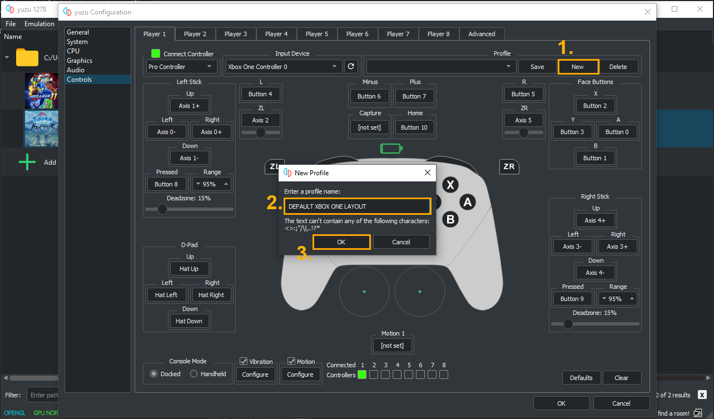
Task: Switch to the Player 5 tab
Action: tap(317, 34)
